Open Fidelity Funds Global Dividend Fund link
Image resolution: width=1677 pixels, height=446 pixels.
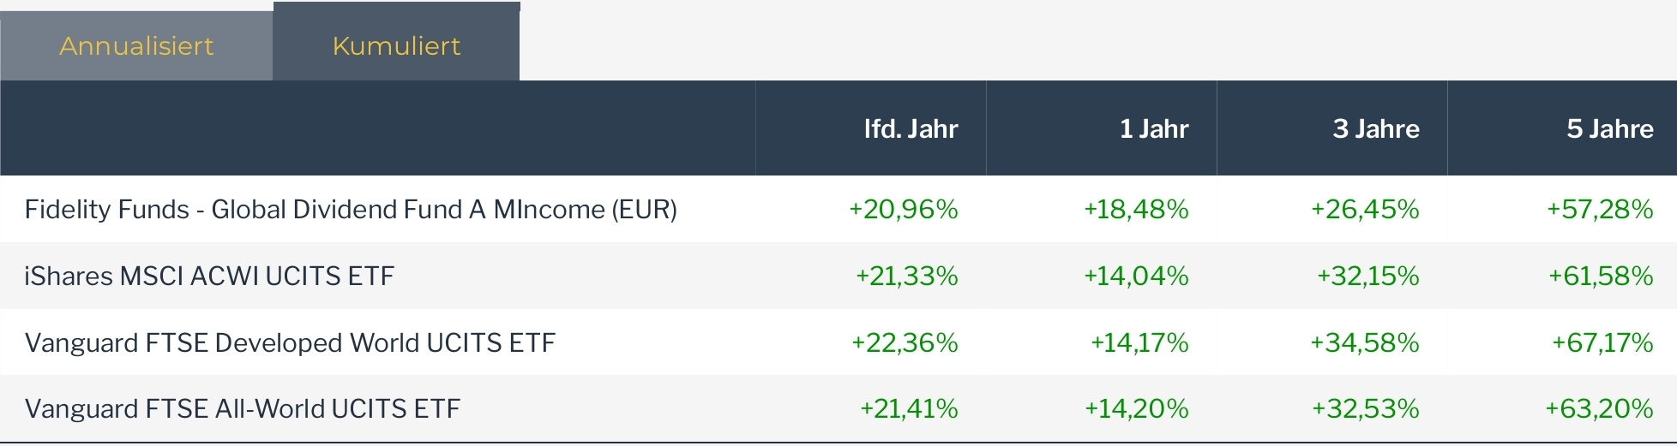coord(351,209)
